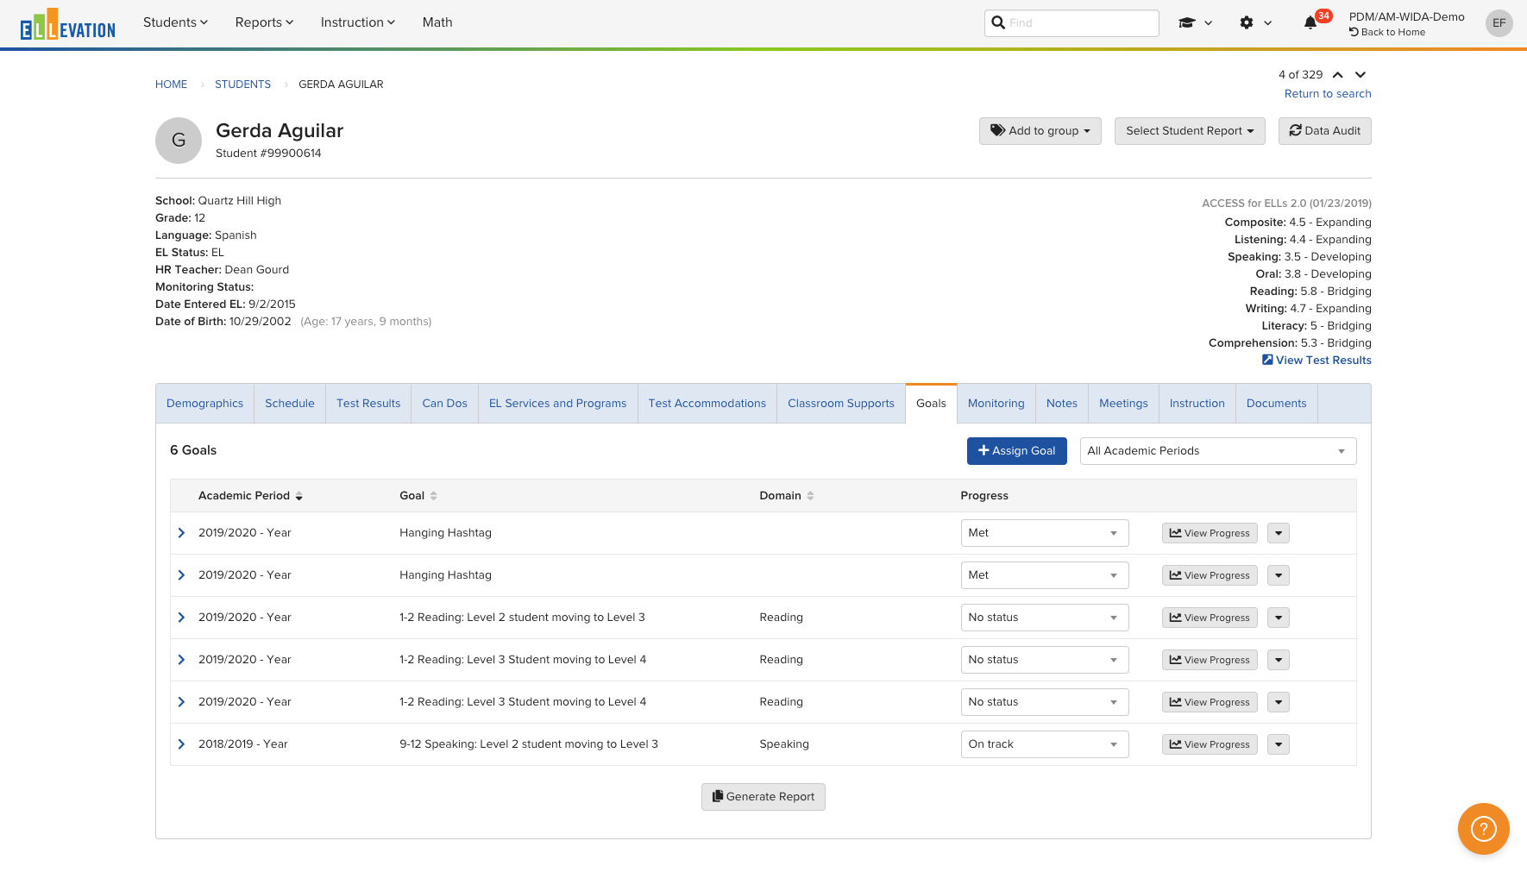Screen dimensions: 1527x872
Task: Open more actions caret for 2018/2019 goal
Action: (1279, 744)
